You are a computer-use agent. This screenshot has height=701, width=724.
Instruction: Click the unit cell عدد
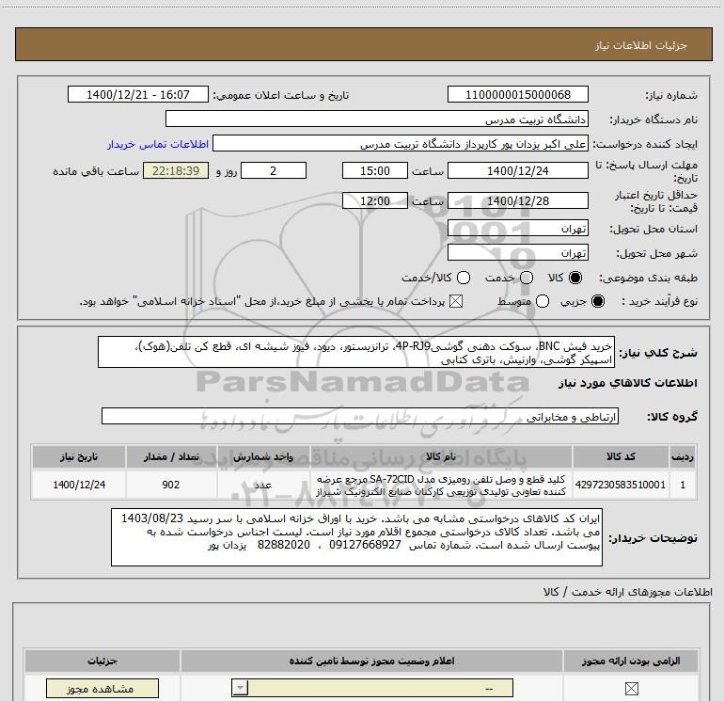coord(263,485)
